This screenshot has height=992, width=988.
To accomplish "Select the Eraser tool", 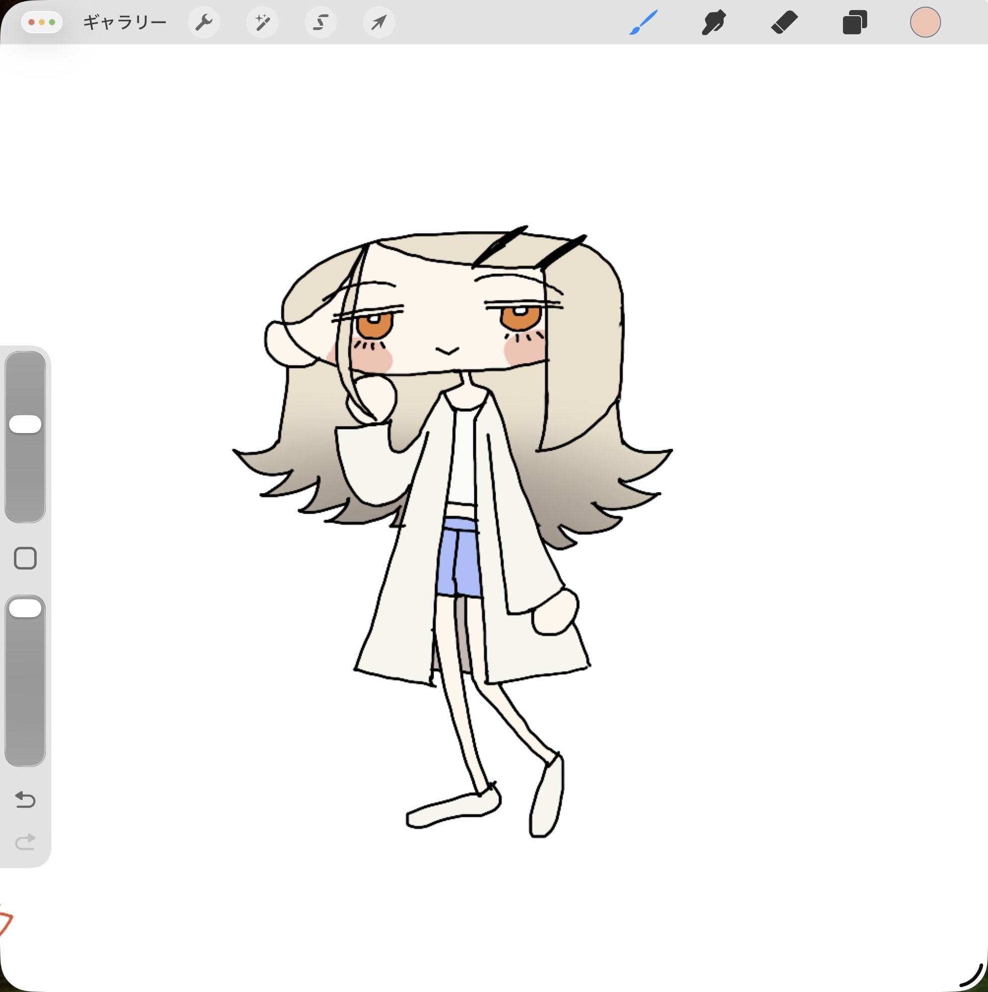I will [784, 23].
